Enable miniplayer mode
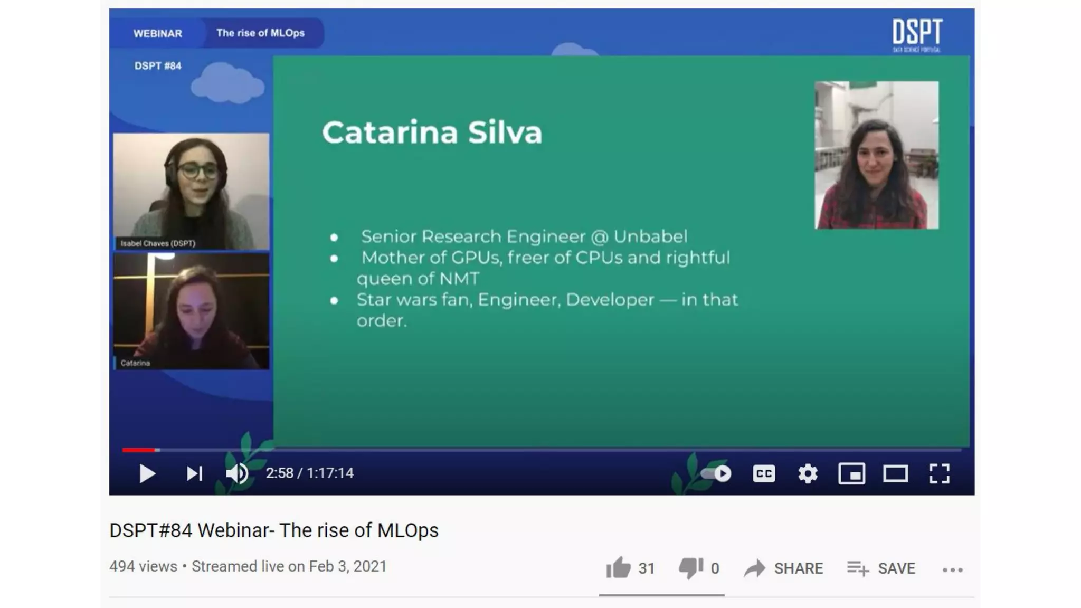The image size is (1081, 608). (851, 473)
